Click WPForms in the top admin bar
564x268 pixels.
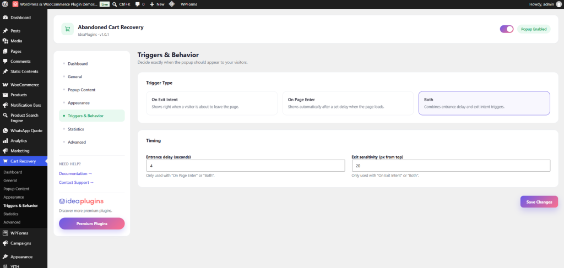(189, 4)
